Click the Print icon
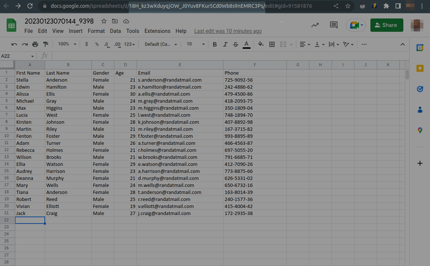The image size is (430, 266). (x=35, y=44)
